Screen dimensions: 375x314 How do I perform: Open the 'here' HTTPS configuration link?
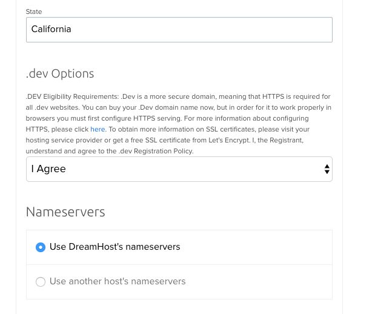pyautogui.click(x=98, y=129)
